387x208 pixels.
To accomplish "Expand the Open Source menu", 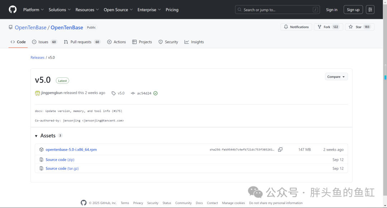I will click(118, 10).
